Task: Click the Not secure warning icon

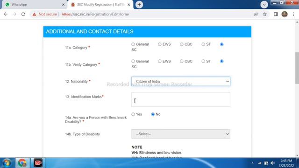Action: (x=34, y=14)
